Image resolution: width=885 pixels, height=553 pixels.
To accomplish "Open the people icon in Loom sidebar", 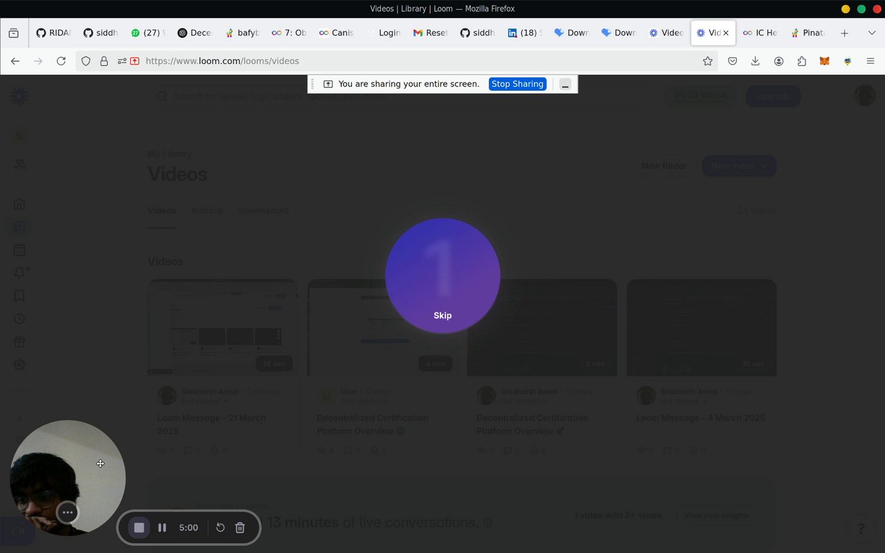I will 19,164.
